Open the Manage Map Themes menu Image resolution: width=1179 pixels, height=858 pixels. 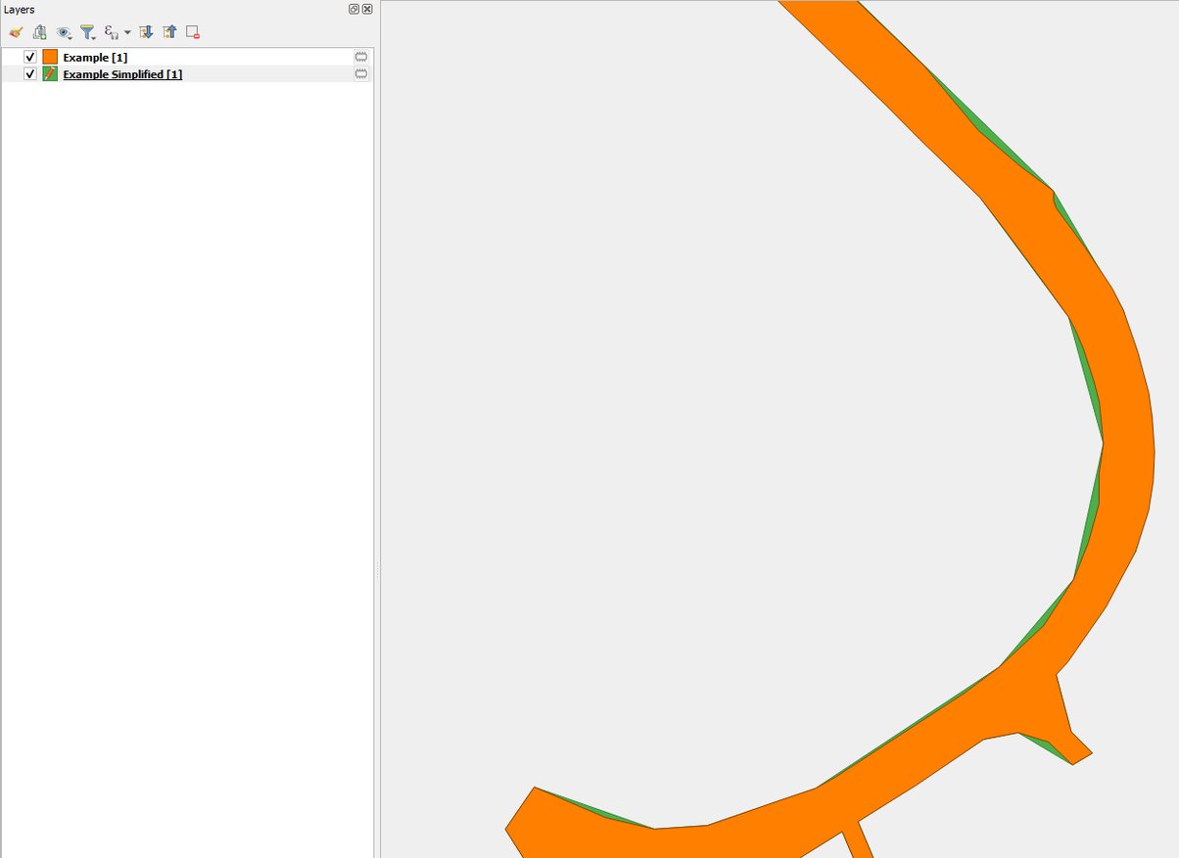click(63, 31)
